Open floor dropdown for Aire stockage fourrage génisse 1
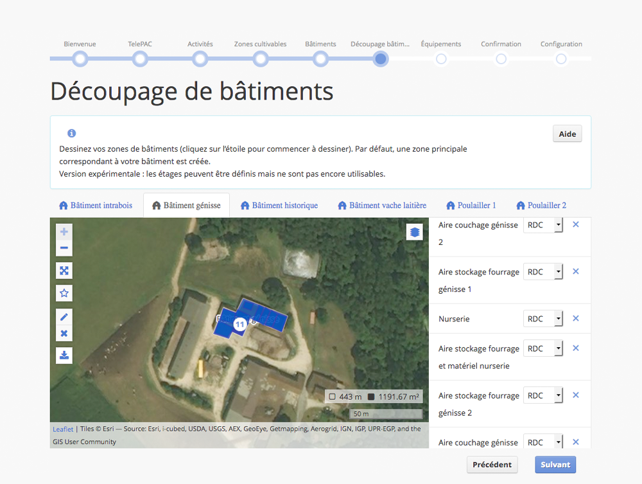The image size is (642, 484). tap(543, 272)
